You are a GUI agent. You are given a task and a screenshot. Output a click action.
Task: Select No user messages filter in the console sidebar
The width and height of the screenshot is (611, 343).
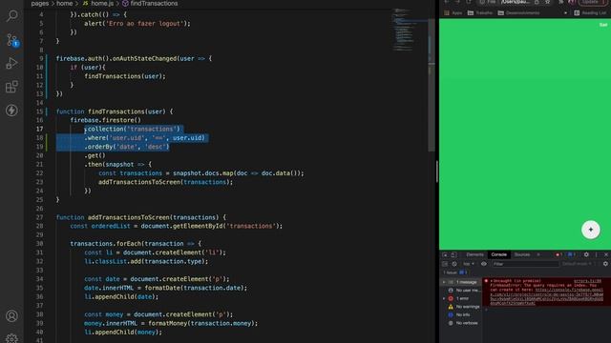tap(462, 290)
